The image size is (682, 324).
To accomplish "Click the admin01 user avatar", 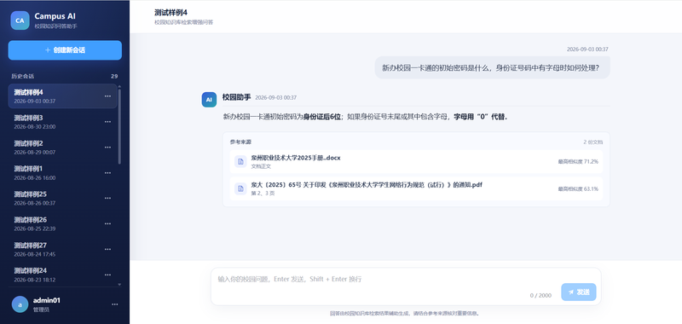I will (x=20, y=304).
